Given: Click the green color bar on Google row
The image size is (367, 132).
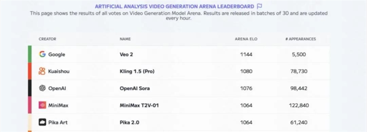Looking at the screenshot, I should click(x=30, y=54).
